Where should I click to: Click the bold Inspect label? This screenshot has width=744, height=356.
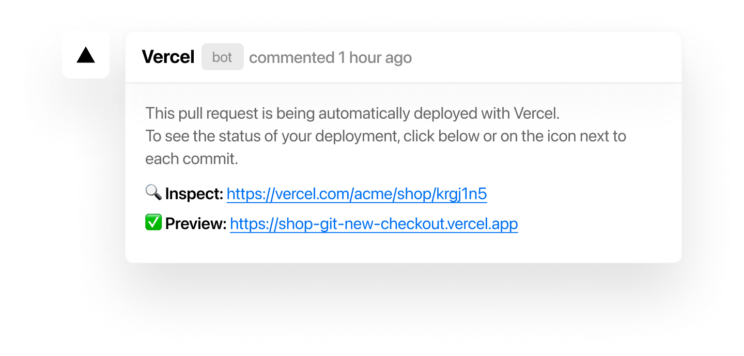(x=194, y=194)
